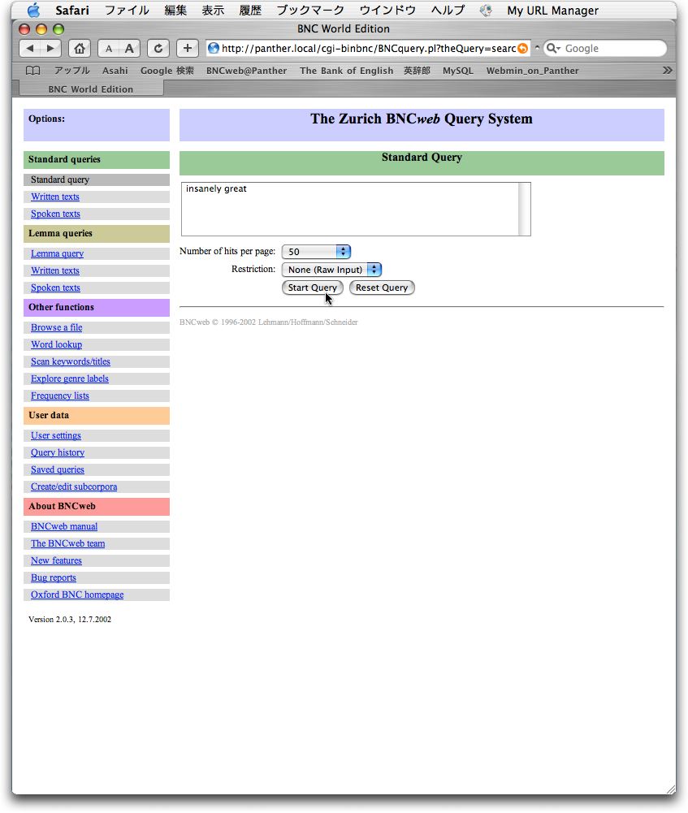The image size is (688, 813).
Task: Open the Browse a file link
Action: point(57,327)
